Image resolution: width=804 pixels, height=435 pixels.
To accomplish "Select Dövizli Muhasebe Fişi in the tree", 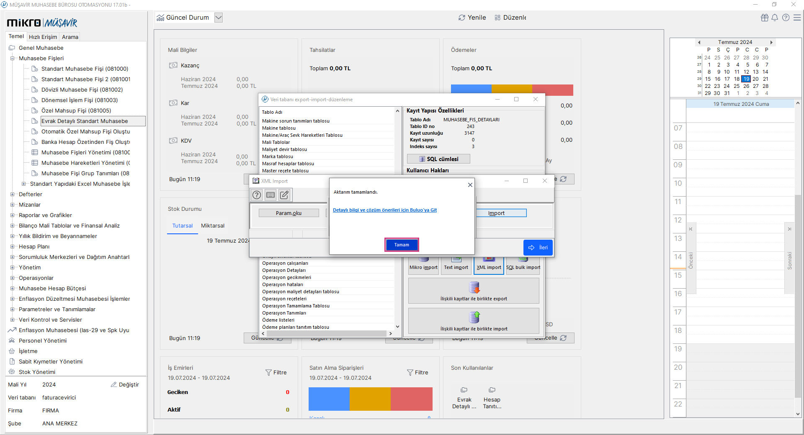I will (x=82, y=90).
